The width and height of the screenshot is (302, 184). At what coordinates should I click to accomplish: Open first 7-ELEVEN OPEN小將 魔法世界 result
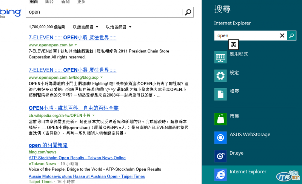point(72,38)
